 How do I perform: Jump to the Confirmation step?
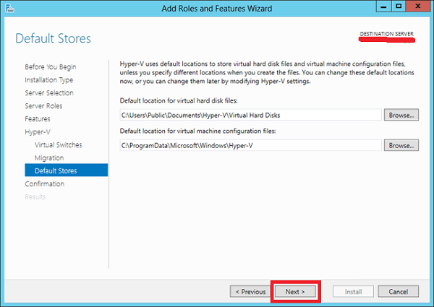[x=44, y=183]
